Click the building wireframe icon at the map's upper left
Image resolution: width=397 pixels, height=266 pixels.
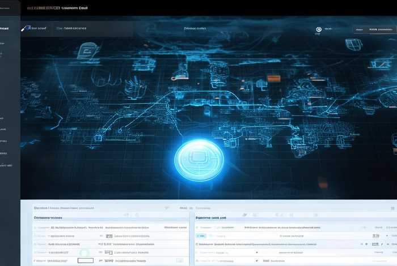click(88, 51)
